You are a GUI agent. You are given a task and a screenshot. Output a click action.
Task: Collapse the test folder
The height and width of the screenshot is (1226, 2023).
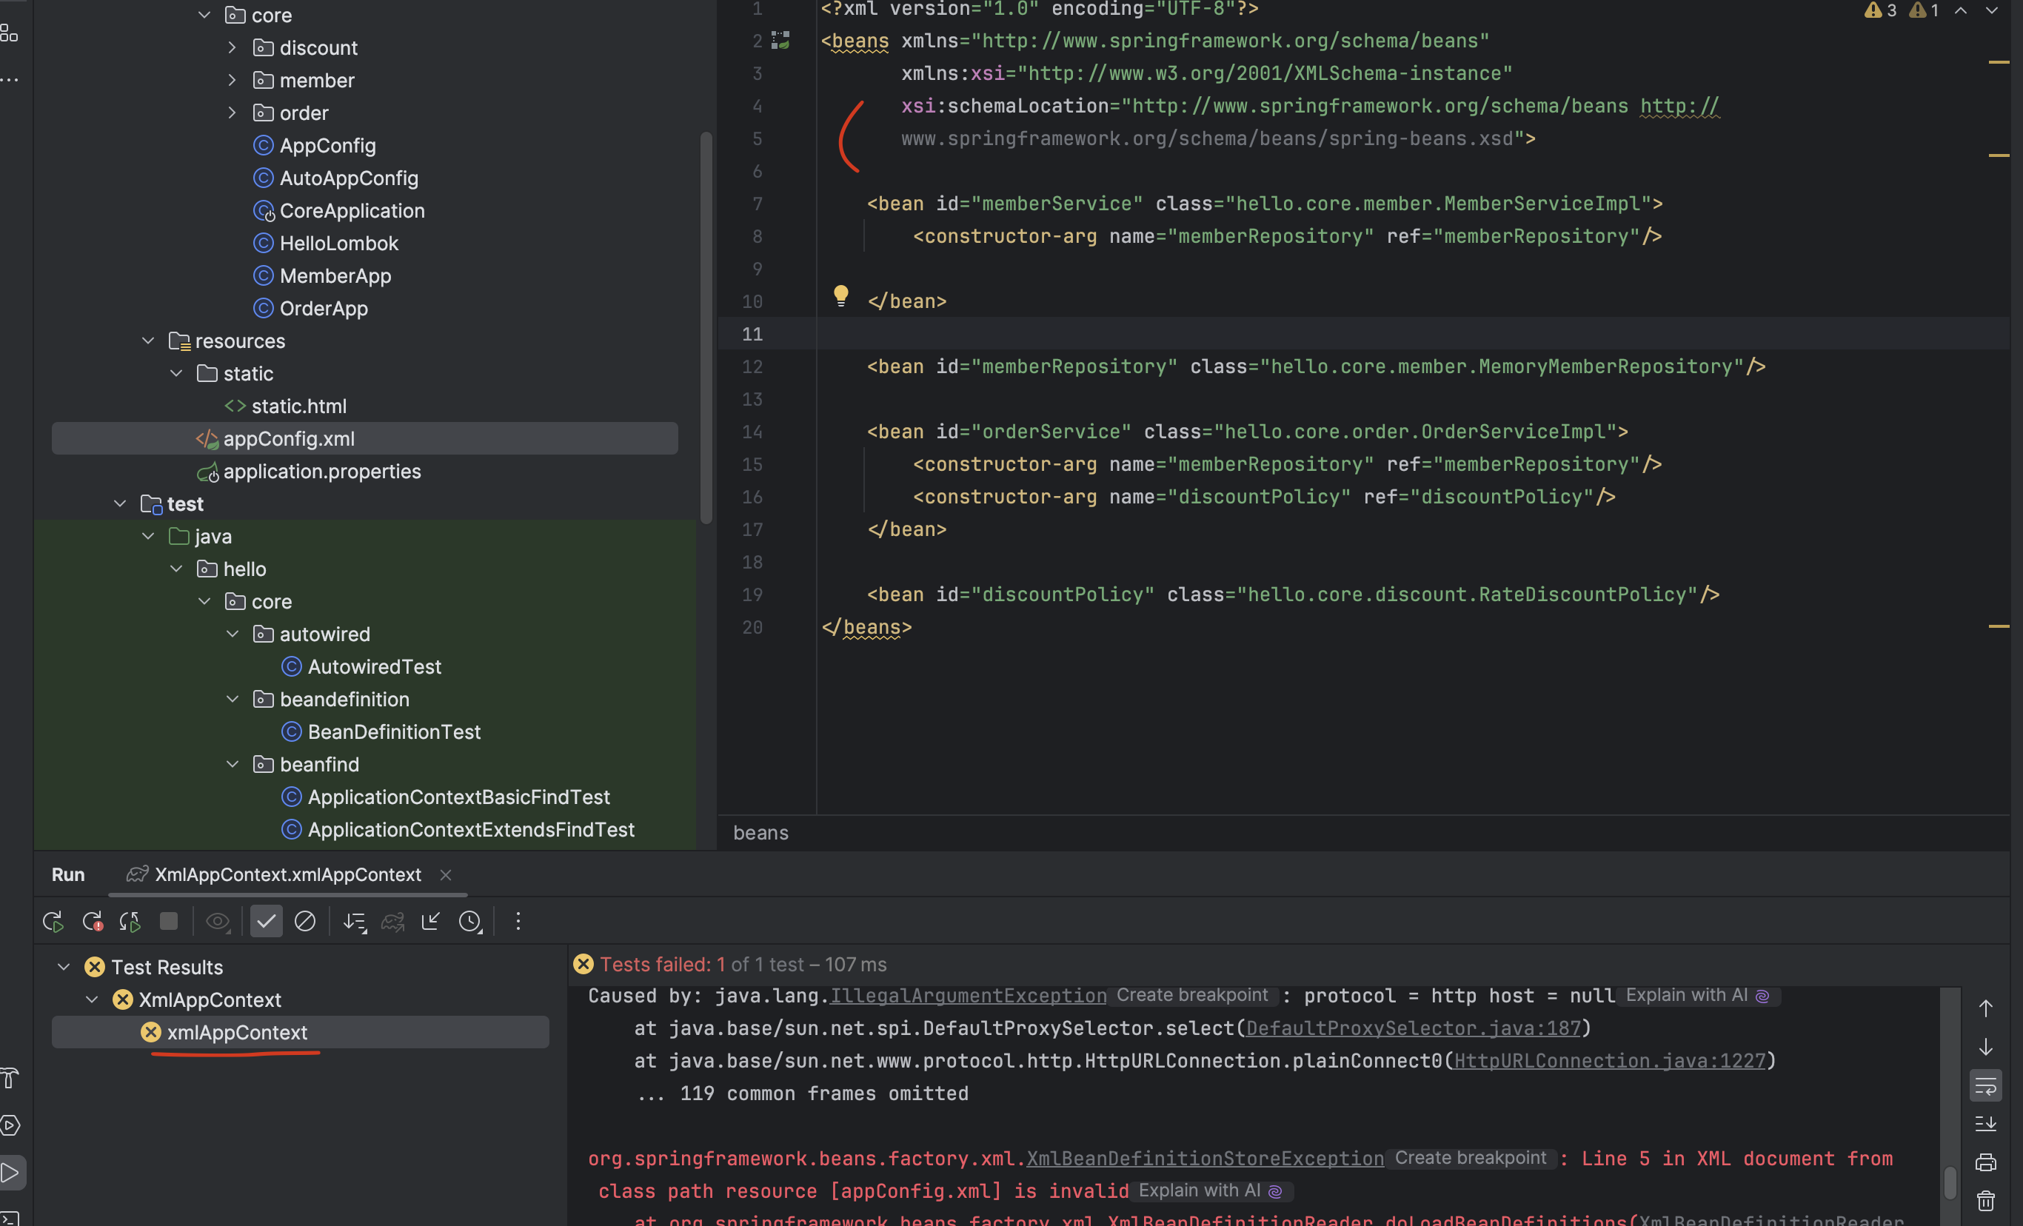[120, 504]
